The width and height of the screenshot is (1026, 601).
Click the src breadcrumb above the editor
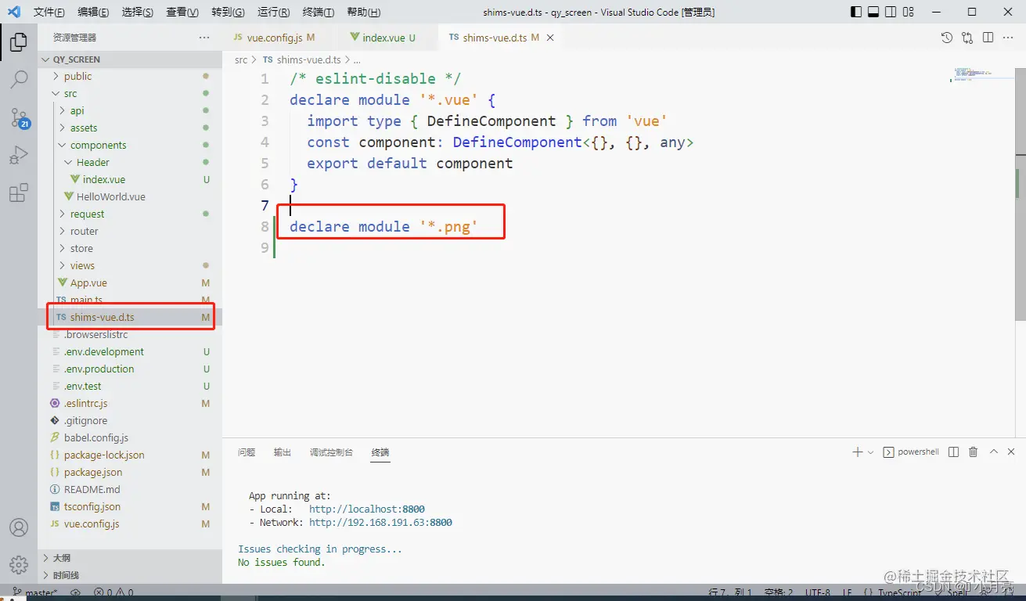pyautogui.click(x=241, y=59)
